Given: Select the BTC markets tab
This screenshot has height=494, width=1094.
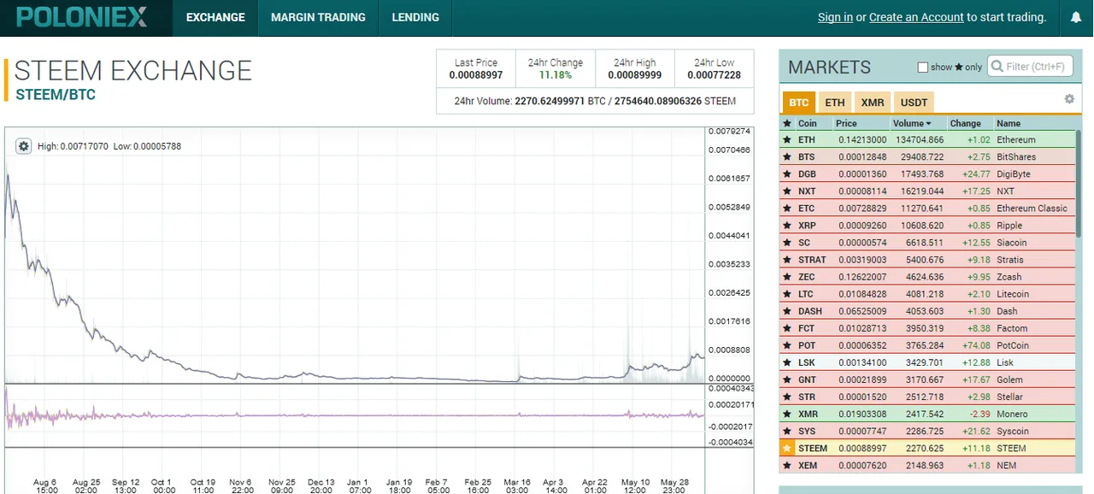Looking at the screenshot, I should (x=798, y=103).
